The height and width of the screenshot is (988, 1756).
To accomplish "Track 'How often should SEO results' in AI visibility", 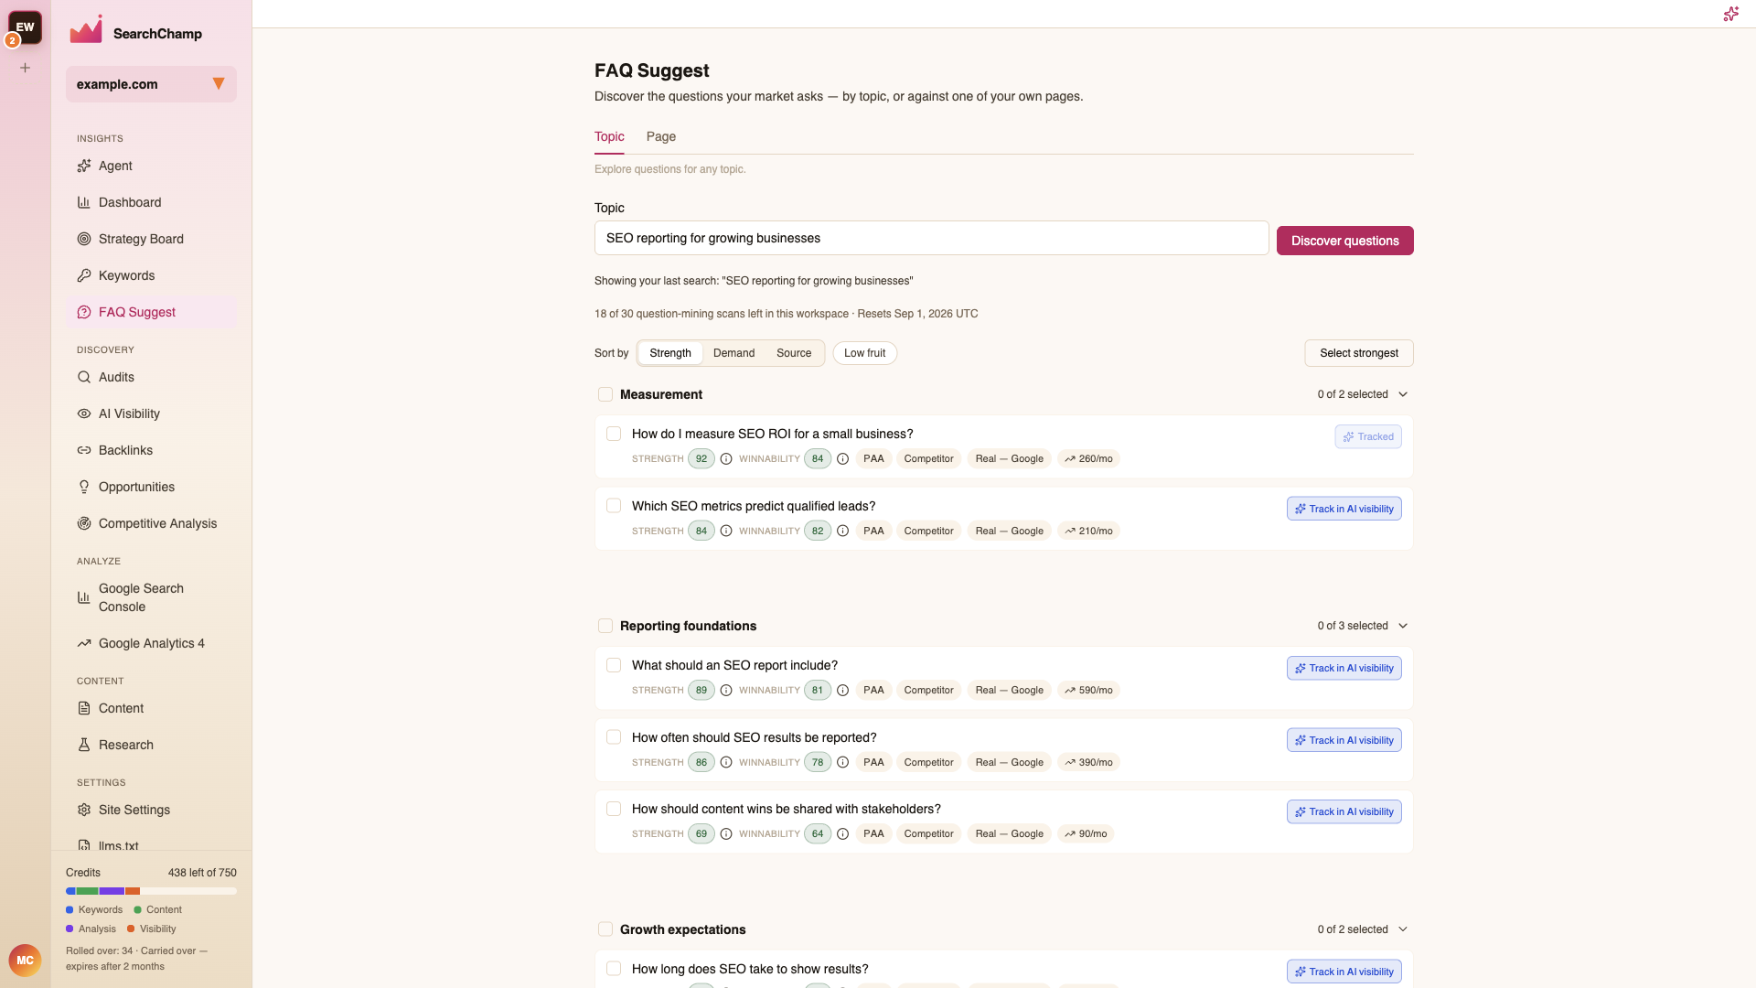I will 1344,740.
